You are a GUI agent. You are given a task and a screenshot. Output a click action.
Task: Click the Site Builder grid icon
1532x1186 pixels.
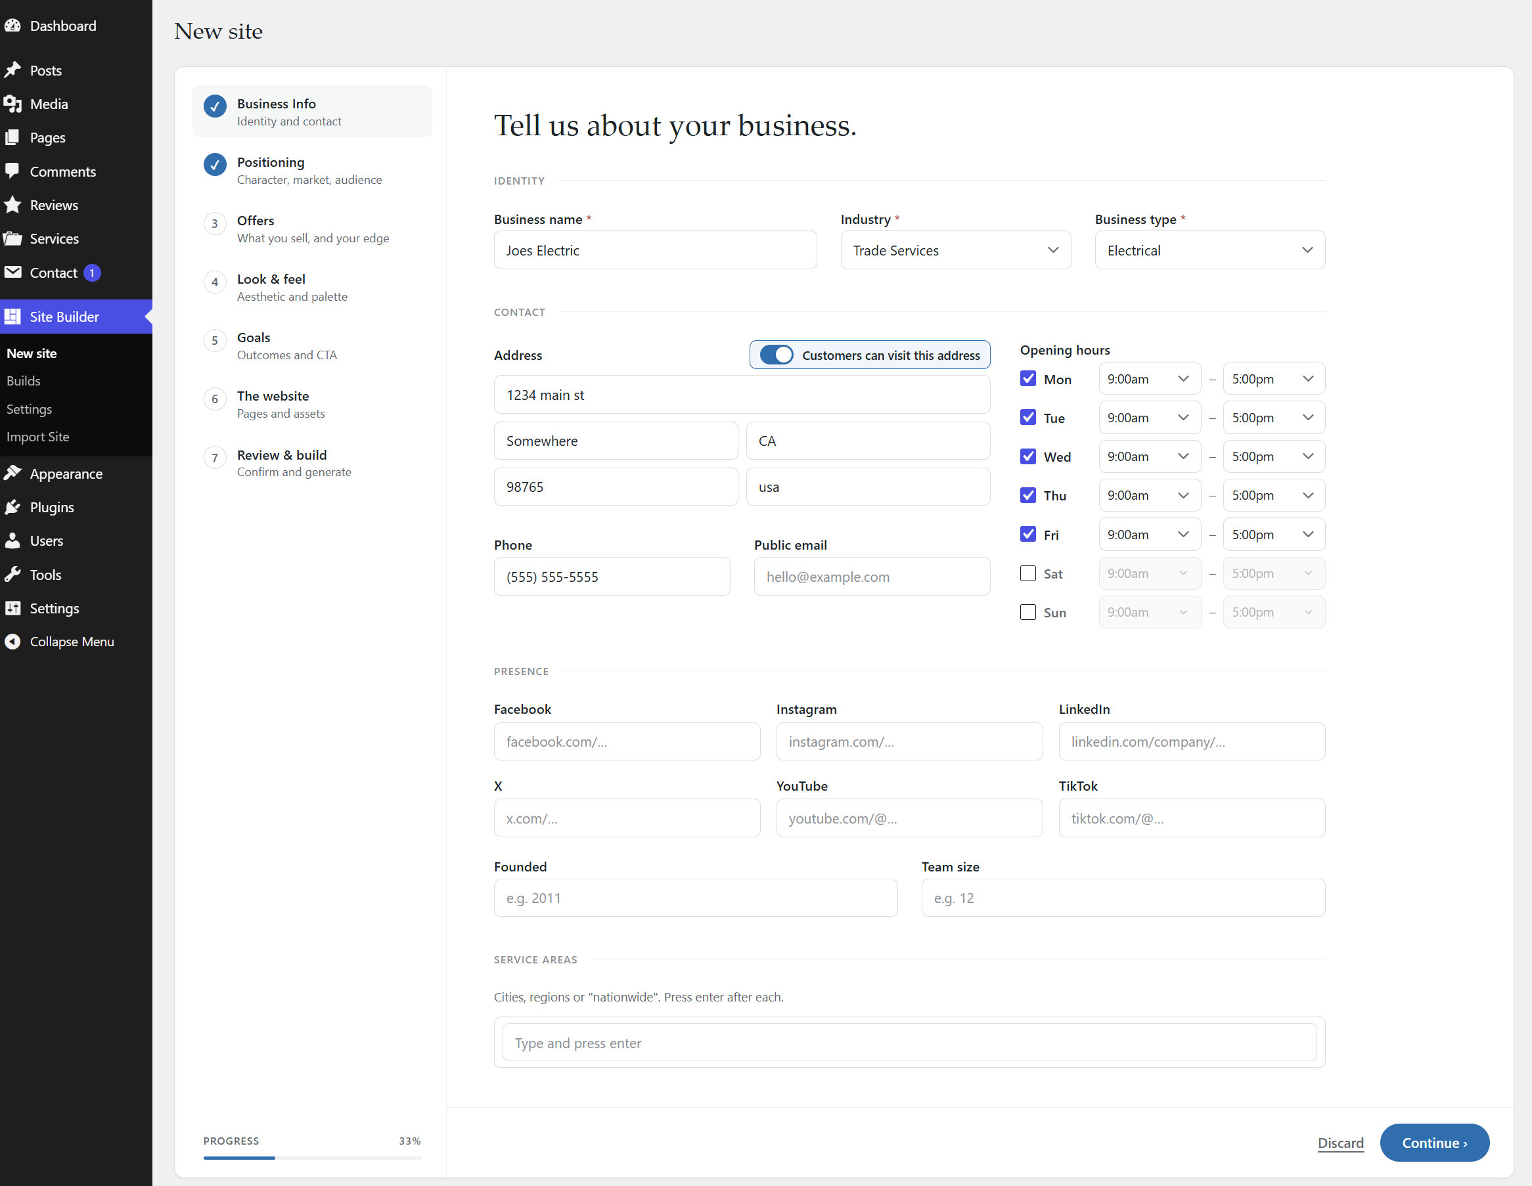[12, 317]
